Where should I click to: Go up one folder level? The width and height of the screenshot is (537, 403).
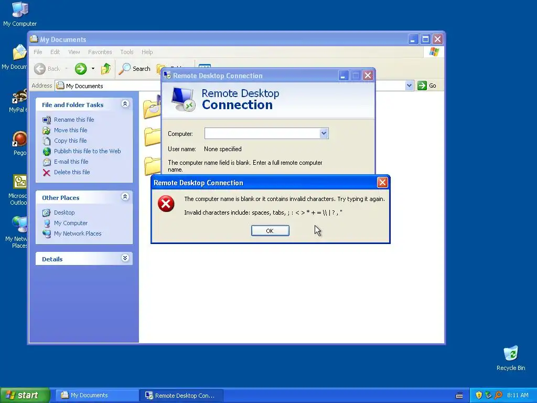pos(106,69)
